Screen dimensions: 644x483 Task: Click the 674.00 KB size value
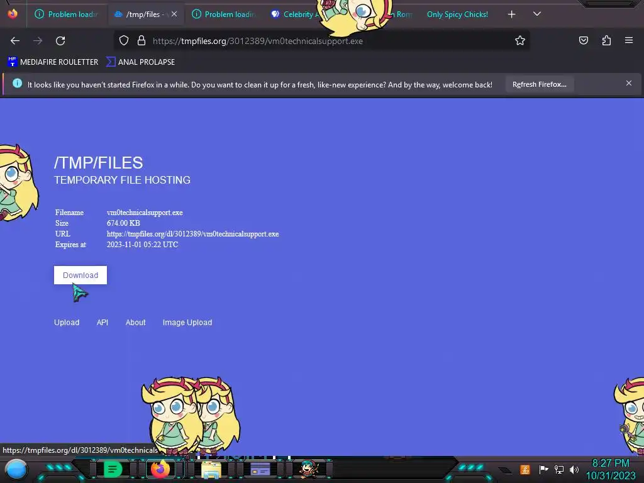point(123,223)
